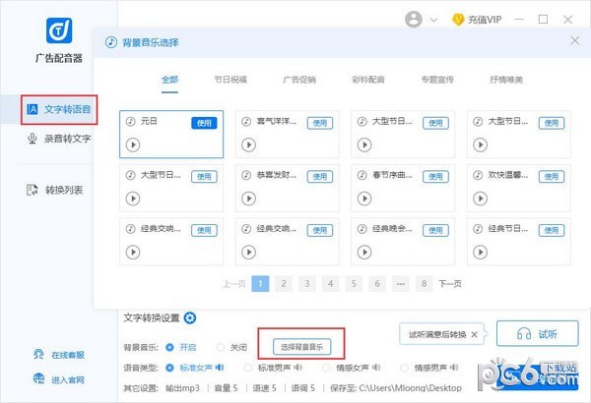The image size is (591, 403).
Task: Go to page 3 of music list
Action: [307, 284]
